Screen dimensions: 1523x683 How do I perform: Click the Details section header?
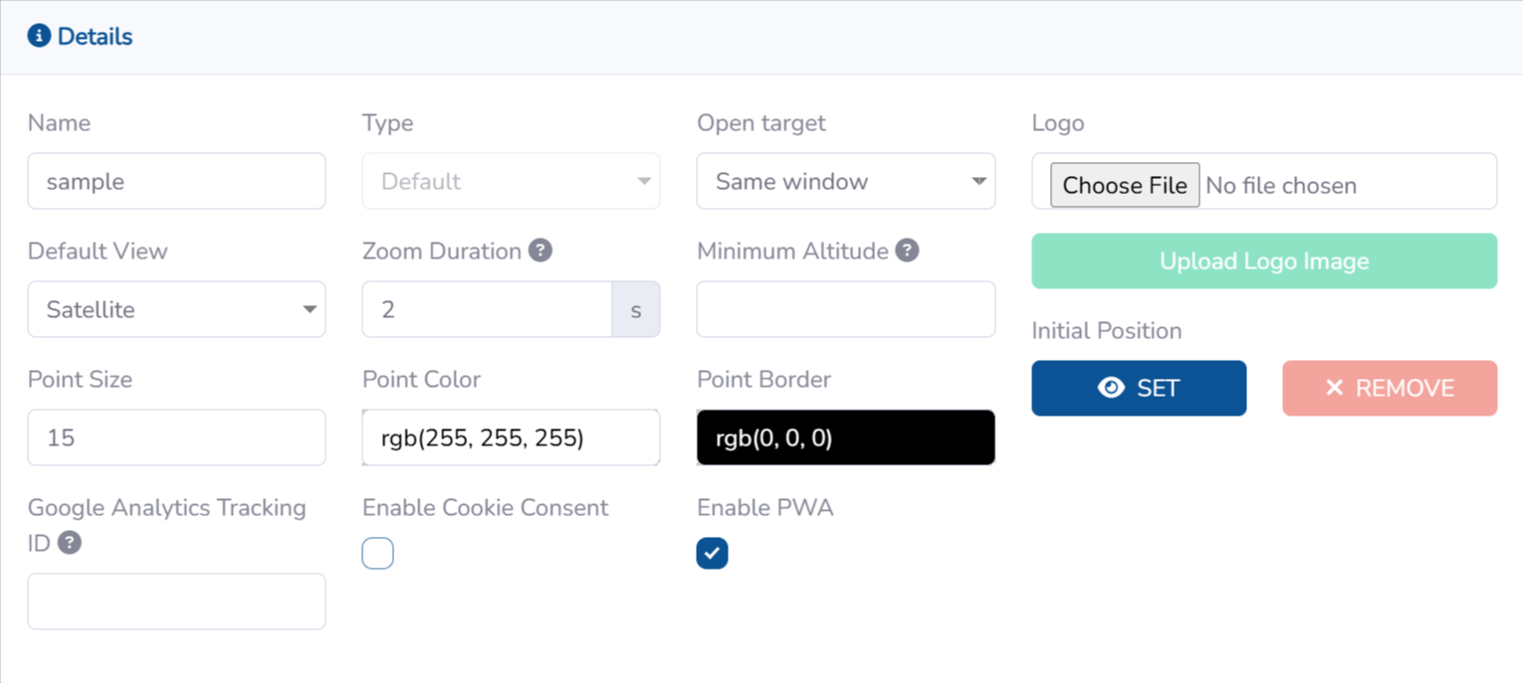tap(95, 37)
